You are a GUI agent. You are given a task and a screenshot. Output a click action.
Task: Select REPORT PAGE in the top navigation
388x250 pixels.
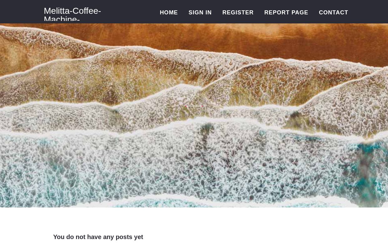coord(286,12)
